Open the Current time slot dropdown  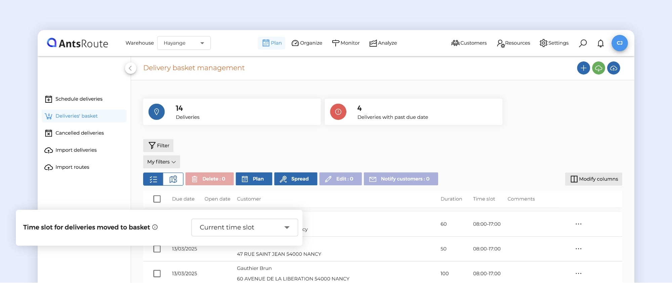(x=244, y=228)
